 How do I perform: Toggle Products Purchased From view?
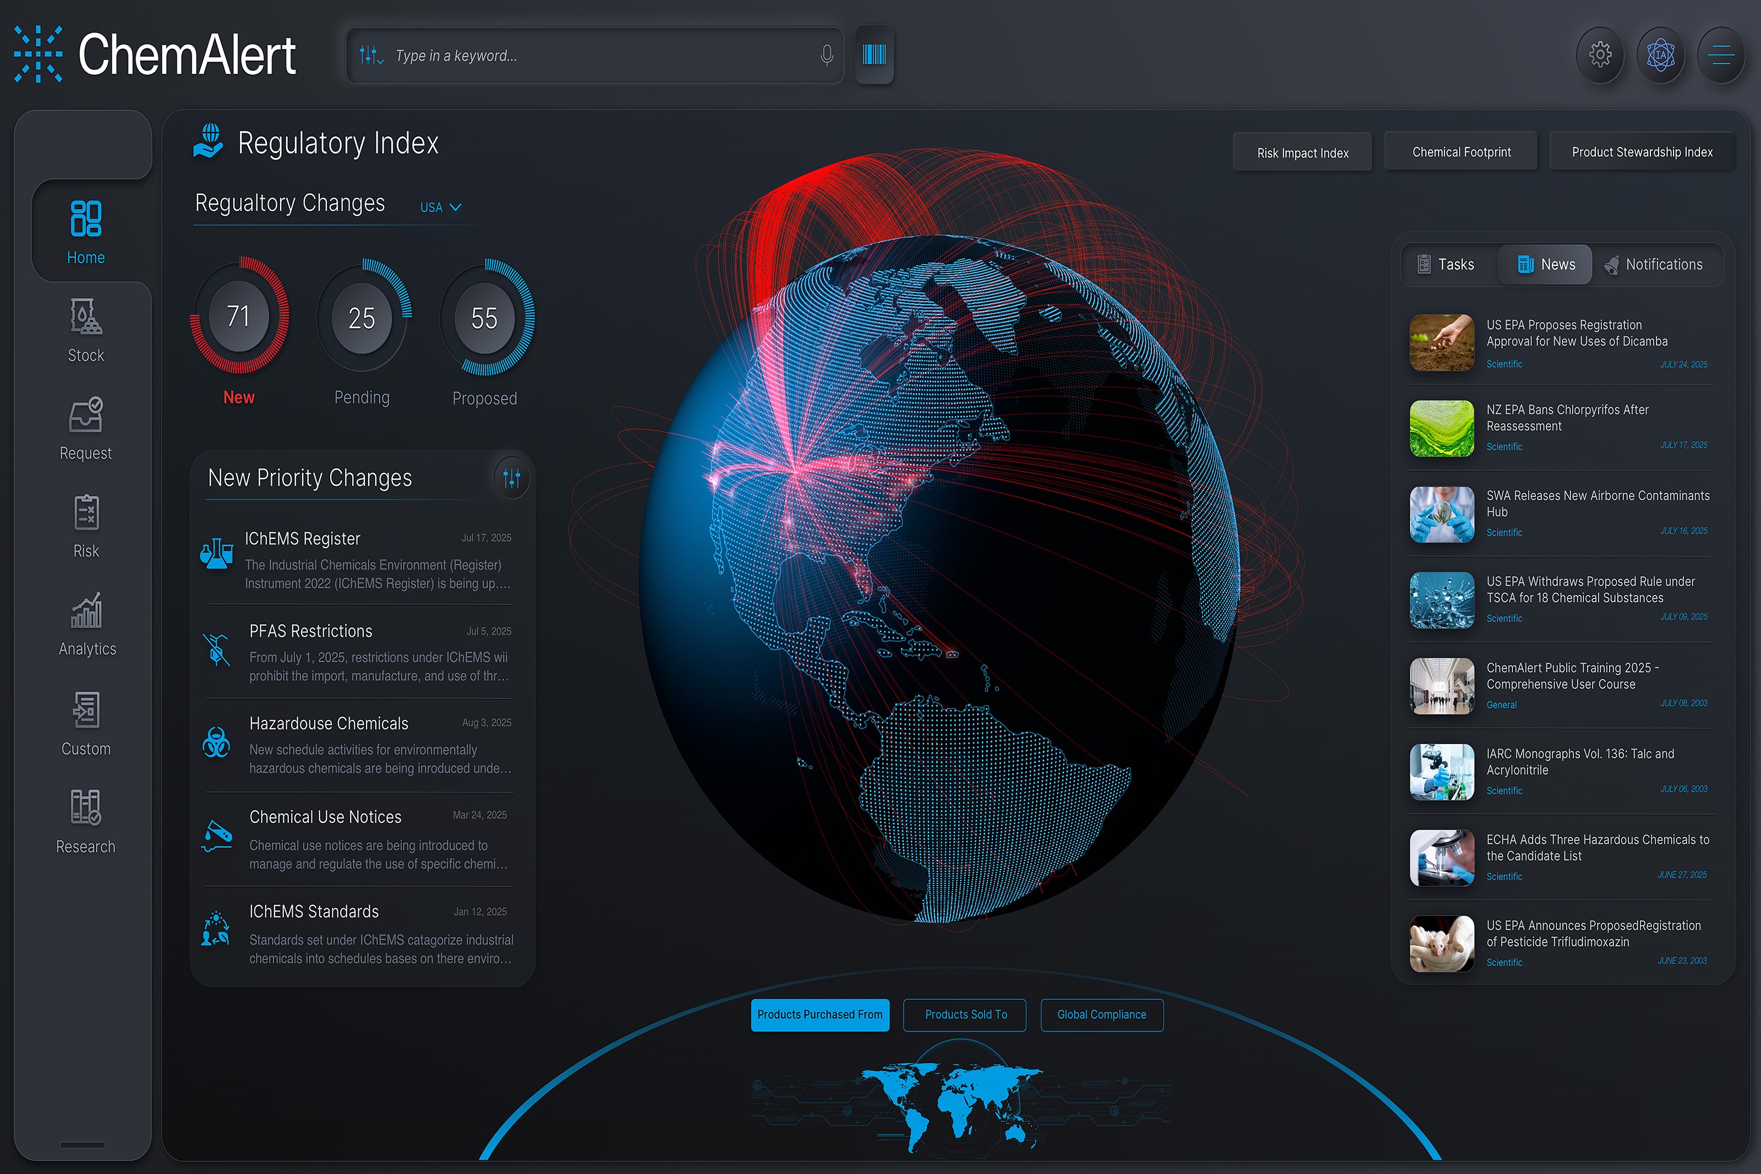click(x=819, y=1014)
